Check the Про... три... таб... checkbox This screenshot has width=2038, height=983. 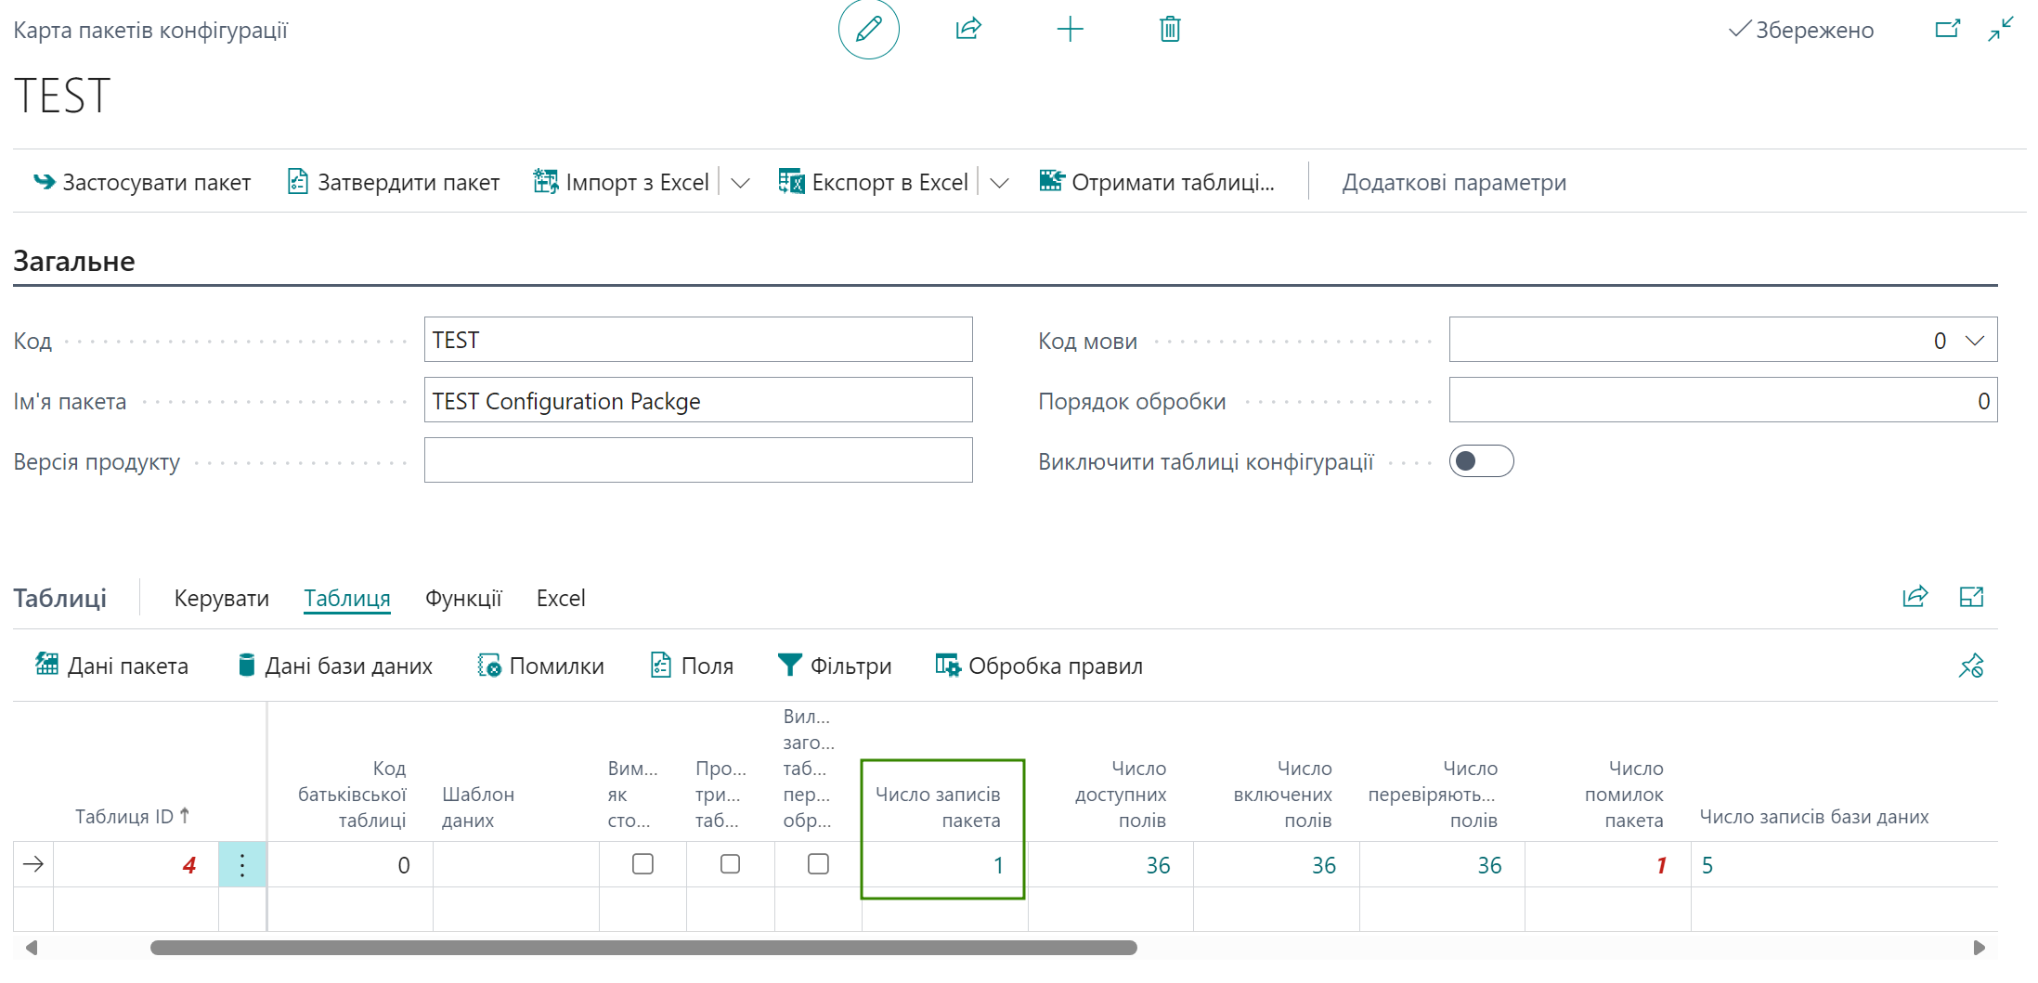tap(731, 864)
